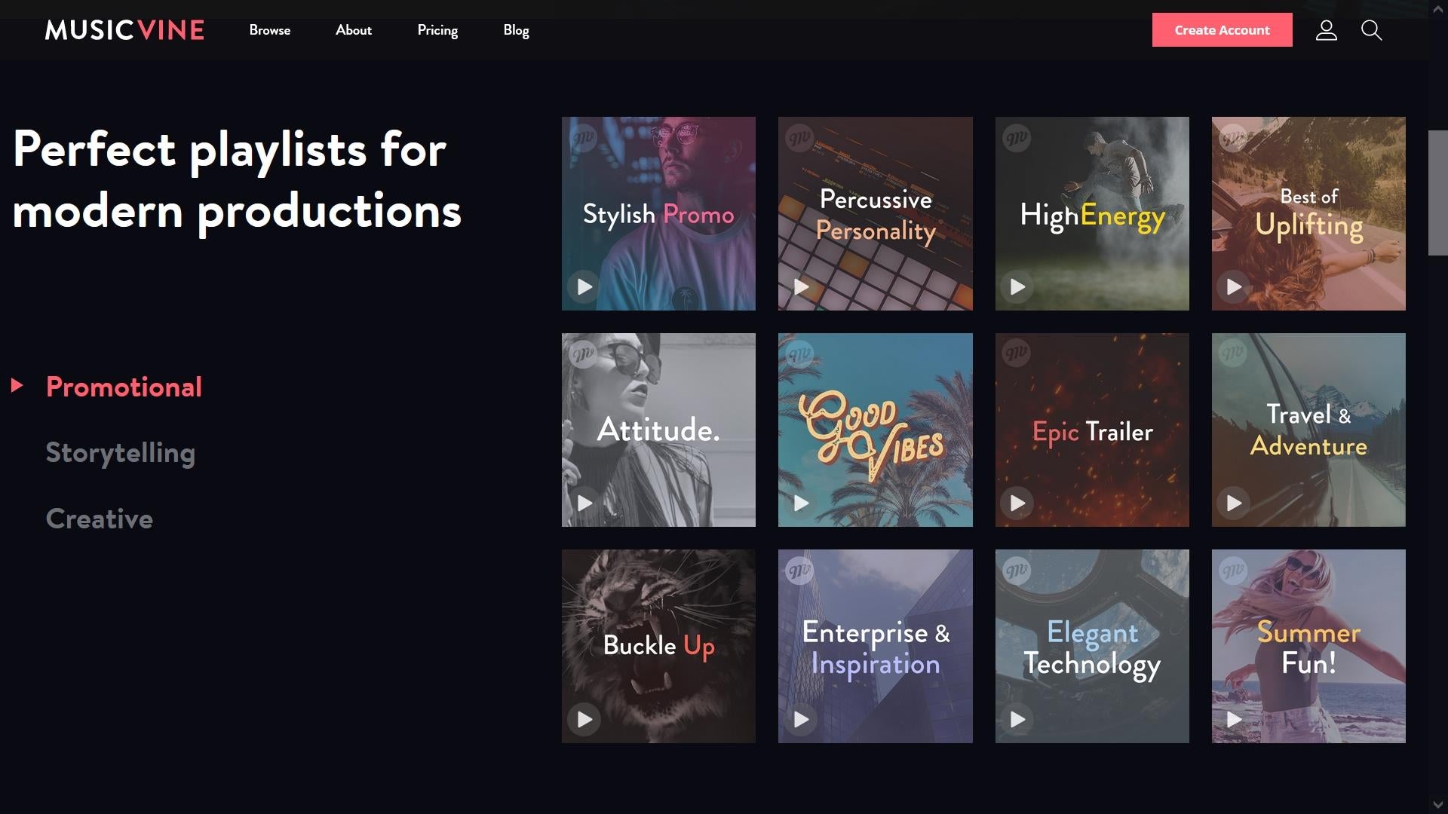The width and height of the screenshot is (1448, 814).
Task: Play the HighEnergy playlist
Action: (1017, 286)
